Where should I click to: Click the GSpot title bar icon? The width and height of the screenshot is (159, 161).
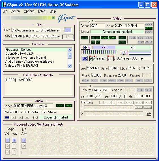[x=4, y=5]
